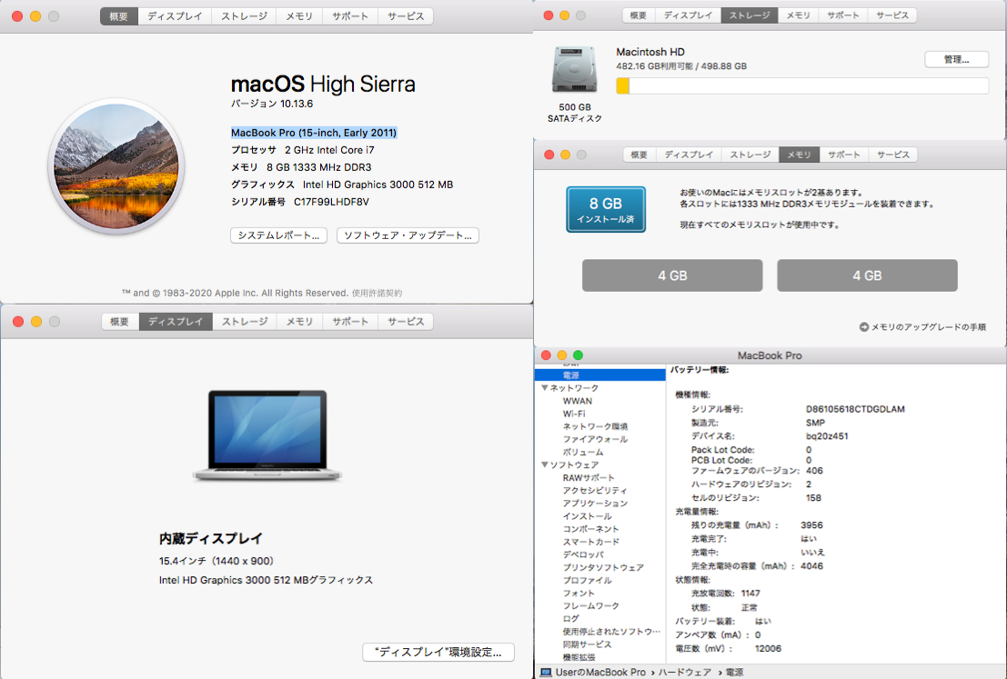Open ストレージ tab in the macOS High Sierra window
Image resolution: width=1007 pixels, height=679 pixels.
pos(244,16)
